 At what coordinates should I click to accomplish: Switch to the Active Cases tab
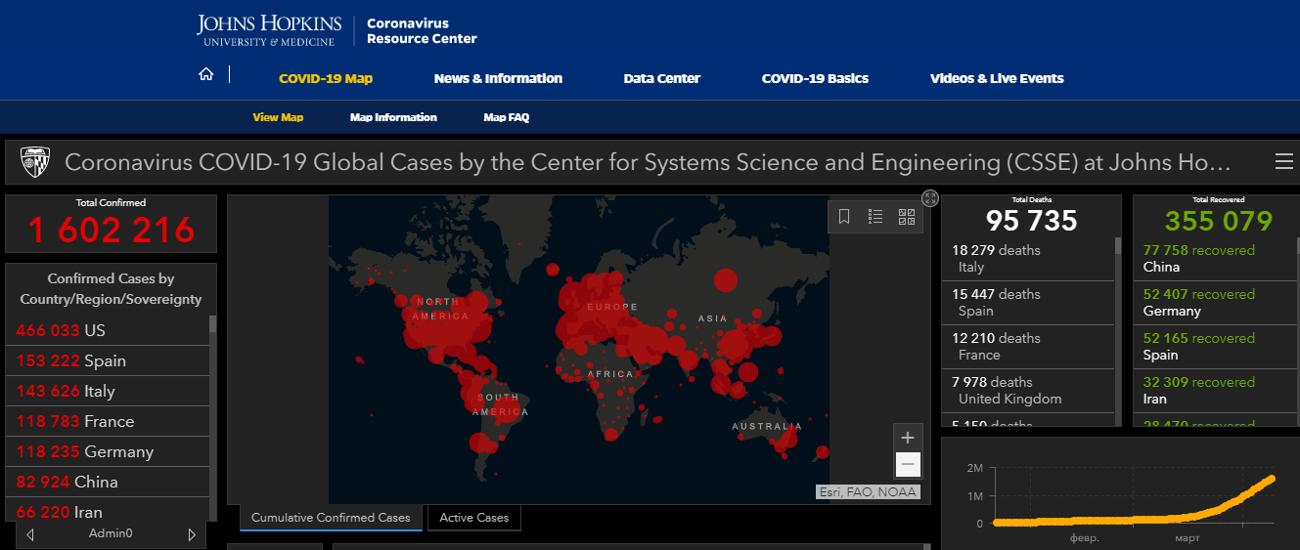click(x=474, y=518)
